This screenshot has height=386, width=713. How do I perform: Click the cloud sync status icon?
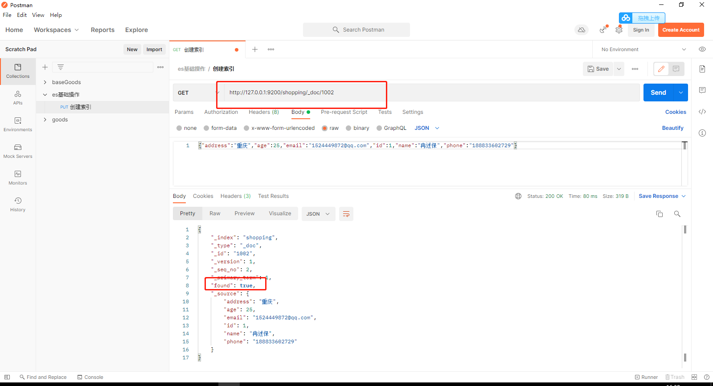582,30
